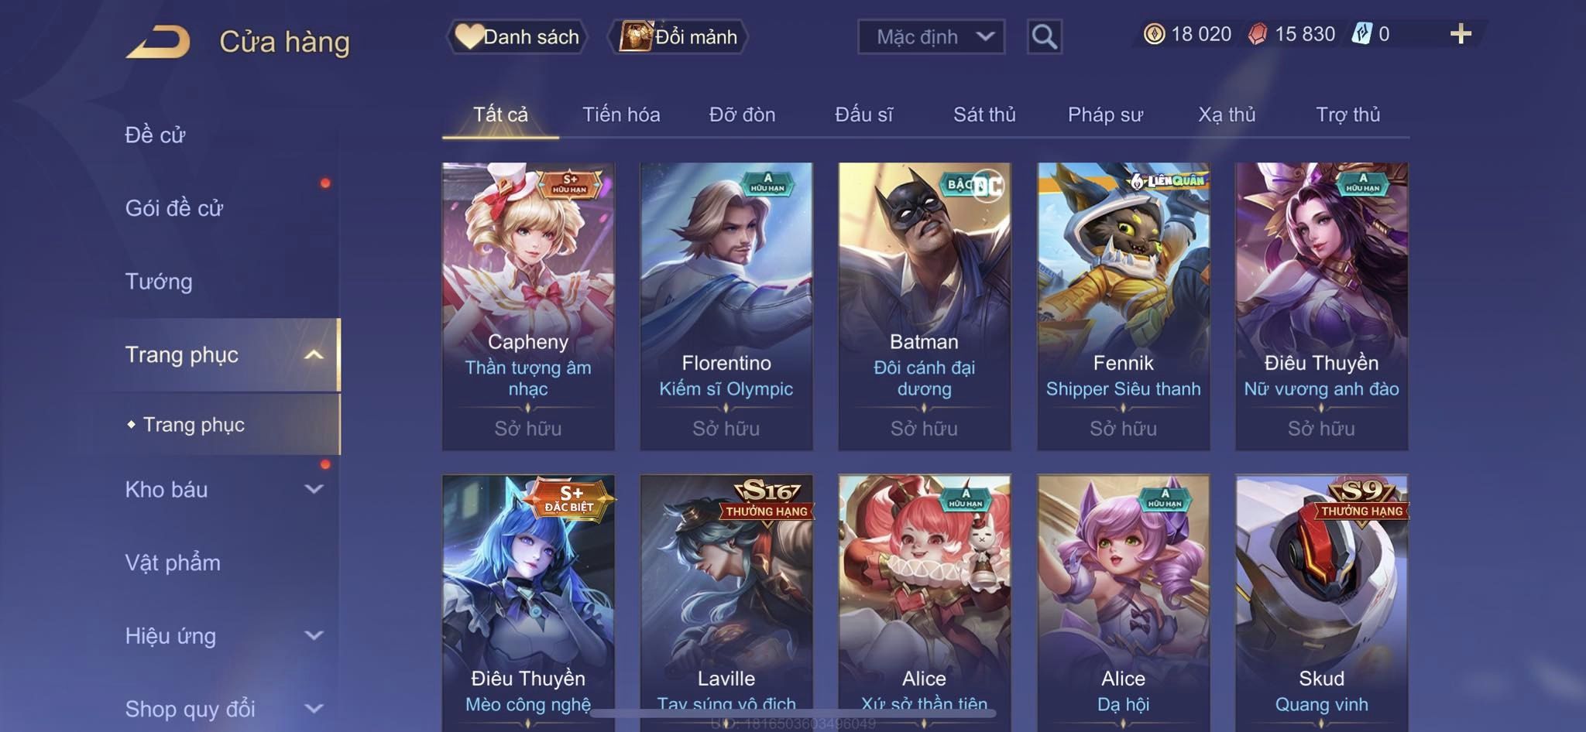Select the Pháp sư filter tab
The height and width of the screenshot is (732, 1586).
[1105, 115]
